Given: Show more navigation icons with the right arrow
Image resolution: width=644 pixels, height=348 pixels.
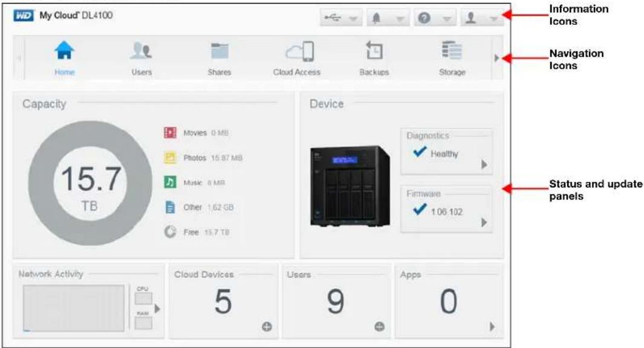Looking at the screenshot, I should click(496, 58).
